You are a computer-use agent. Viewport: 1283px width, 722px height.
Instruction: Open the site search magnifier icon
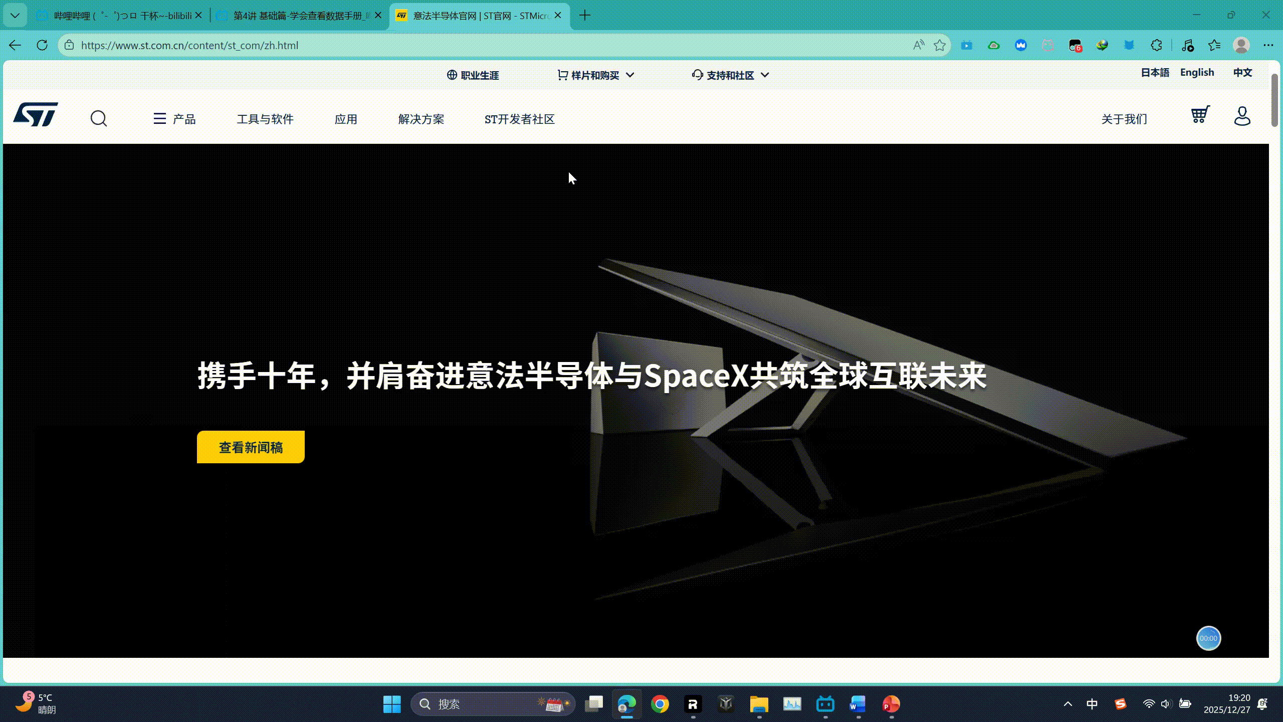[99, 119]
